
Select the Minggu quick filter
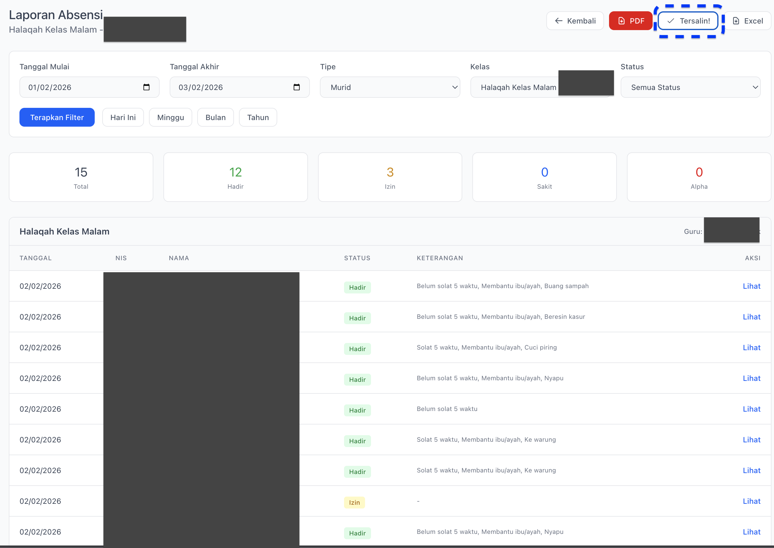coord(171,118)
